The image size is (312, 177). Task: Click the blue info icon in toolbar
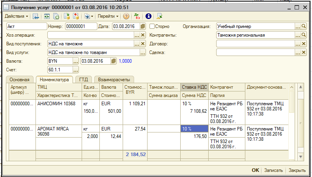(148, 16)
